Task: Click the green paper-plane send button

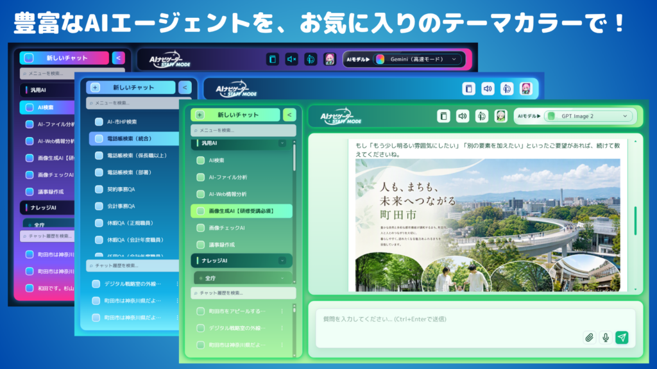Action: tap(622, 337)
